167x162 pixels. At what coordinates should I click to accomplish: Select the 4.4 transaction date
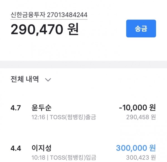[16, 148]
